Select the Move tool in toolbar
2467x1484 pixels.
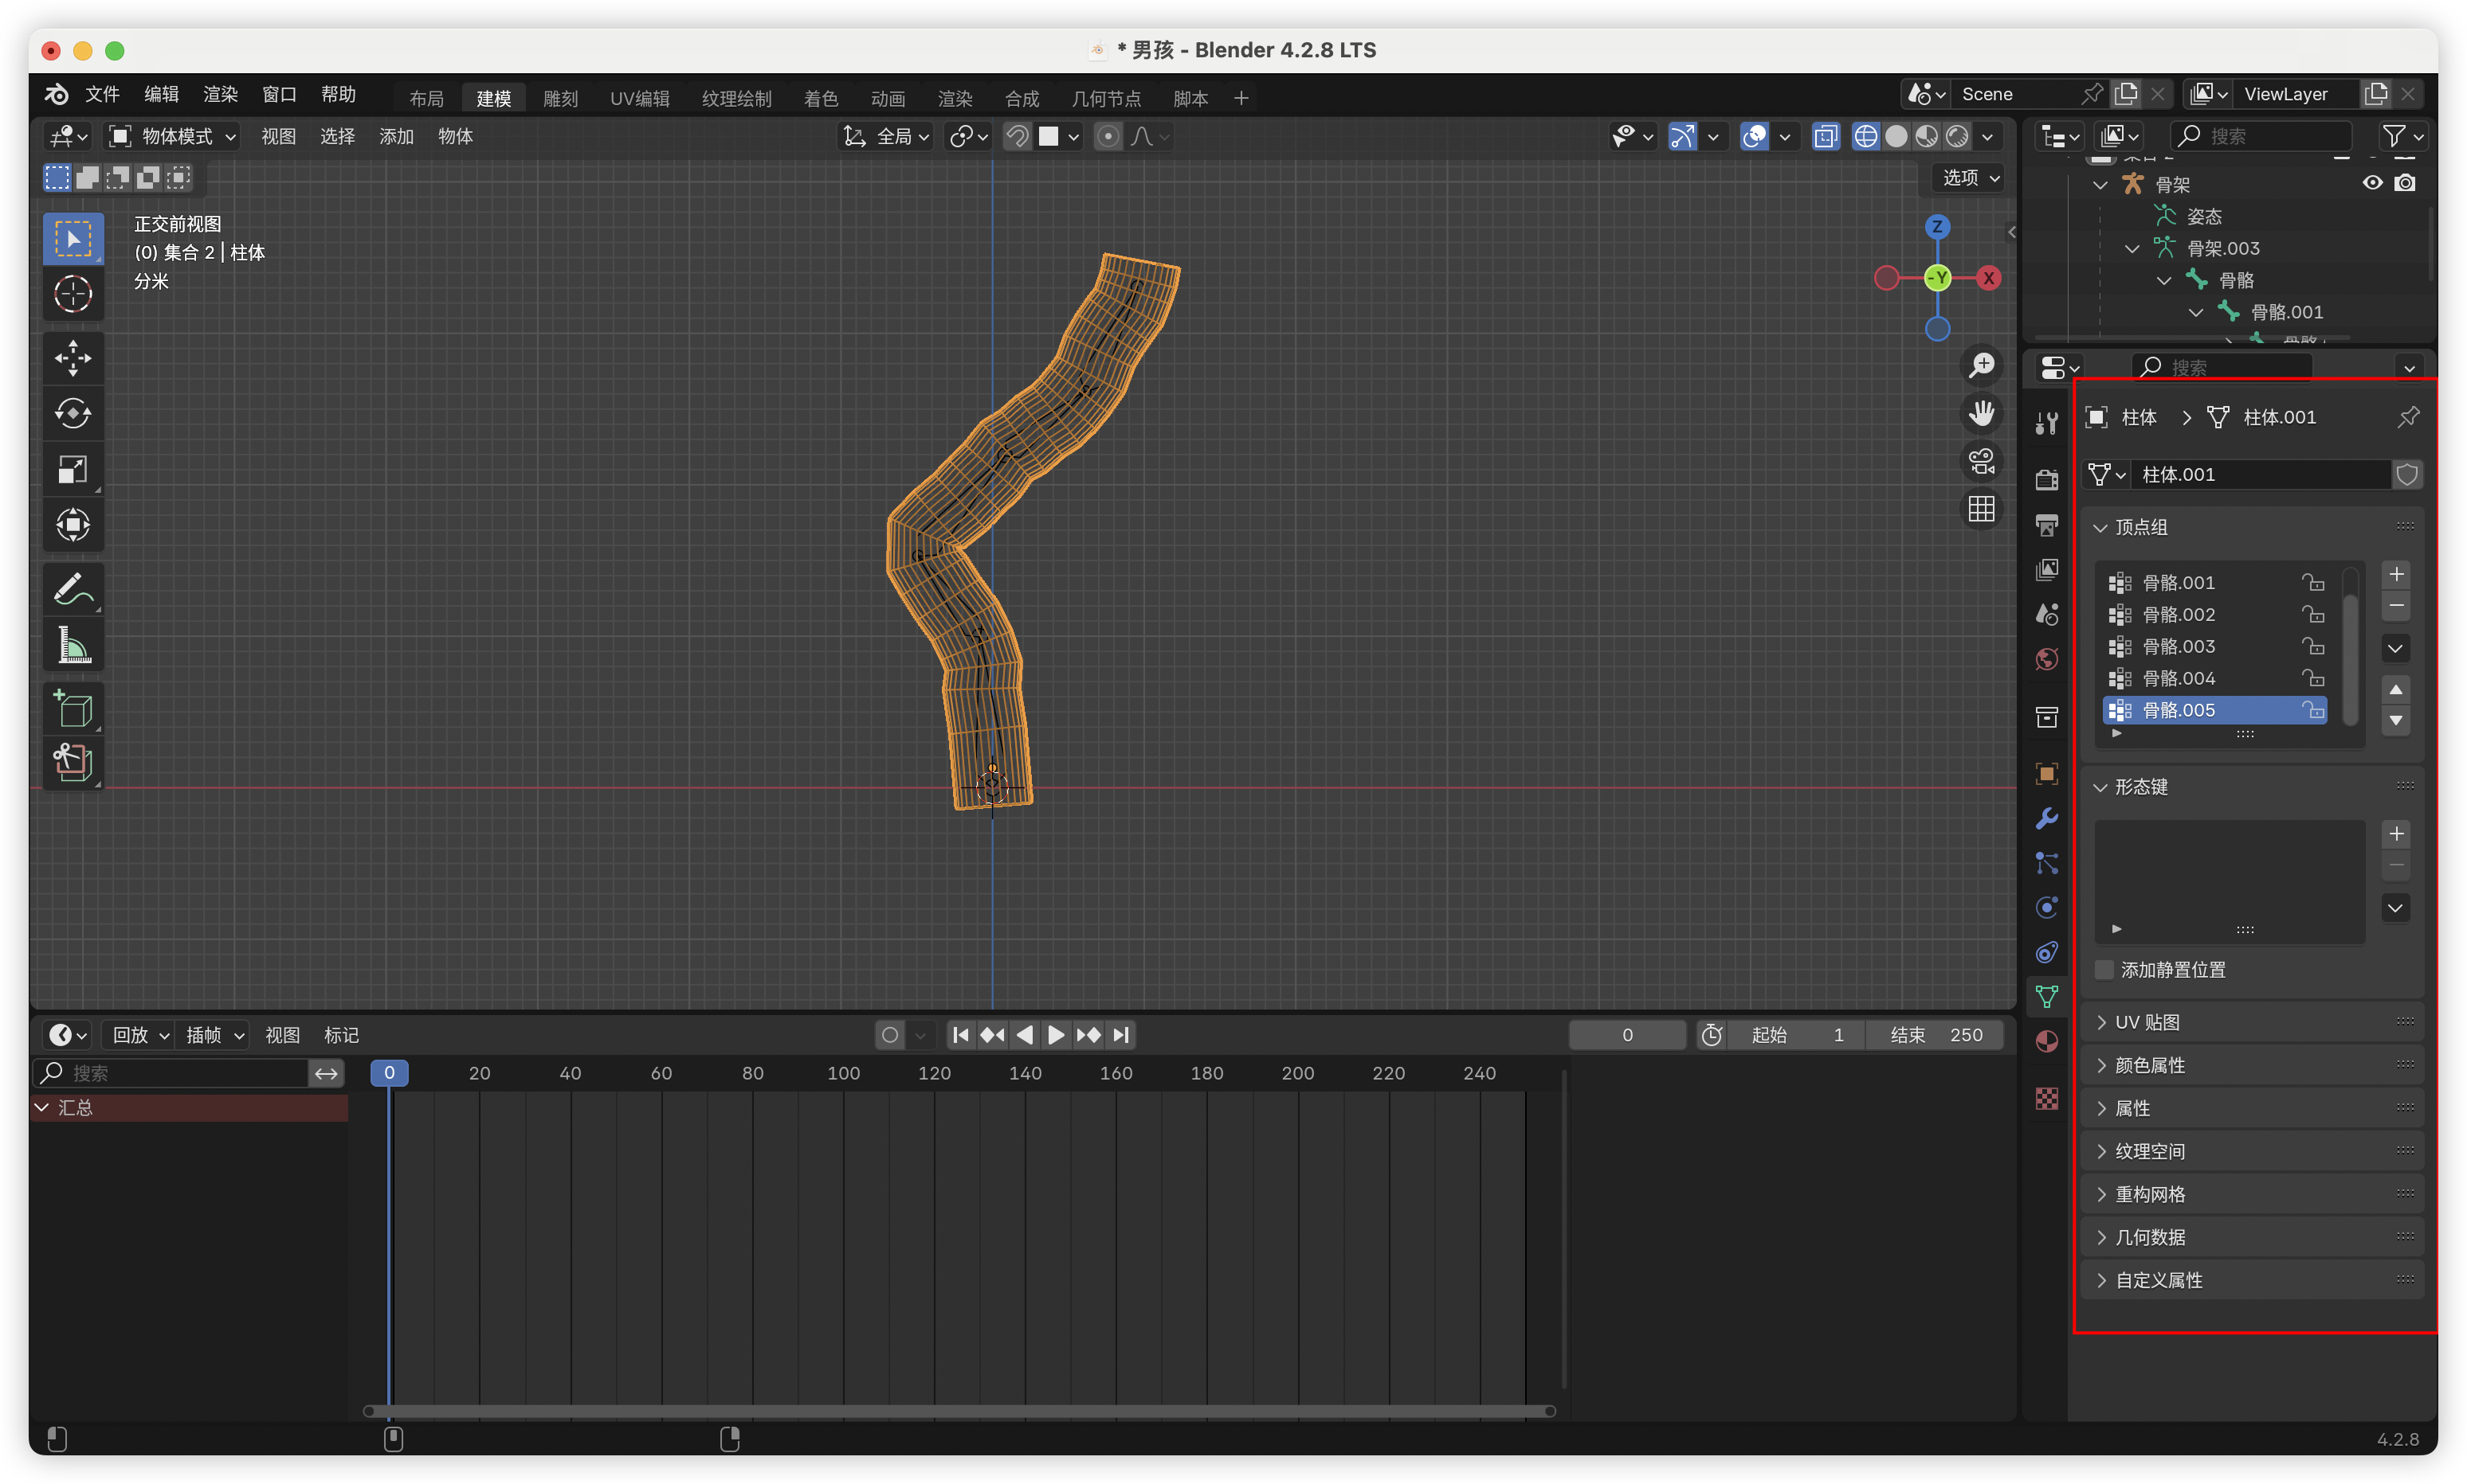point(72,358)
